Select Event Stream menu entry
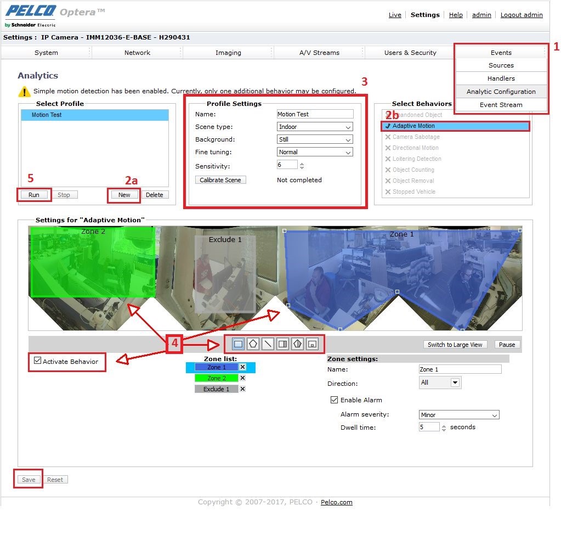The width and height of the screenshot is (561, 534). 501,105
